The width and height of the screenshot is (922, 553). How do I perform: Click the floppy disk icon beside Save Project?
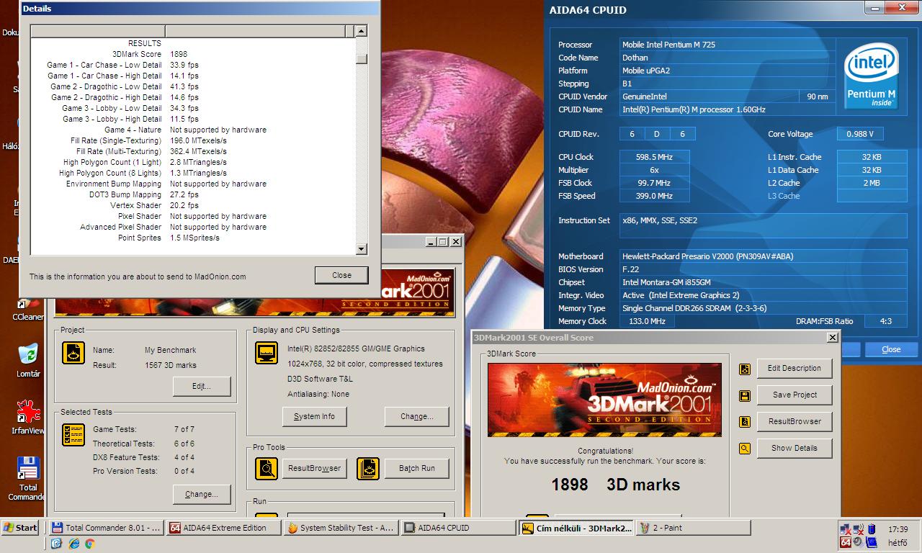(745, 395)
